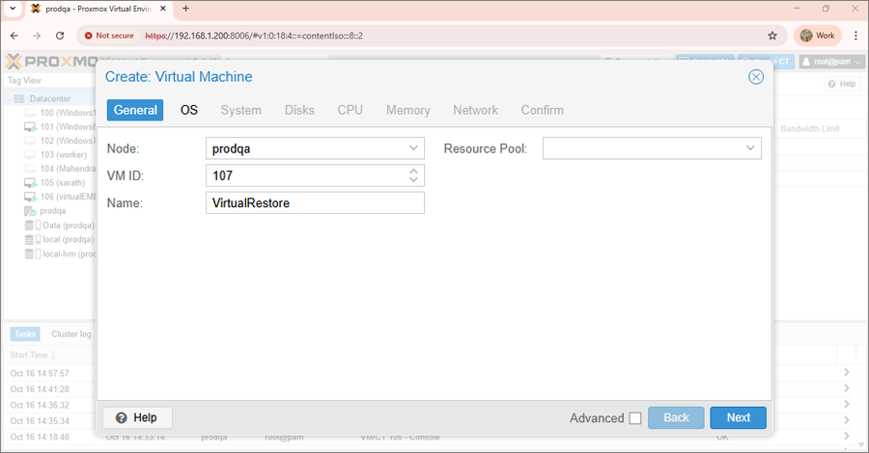Select VM 102 in the tree
The width and height of the screenshot is (869, 453).
point(60,141)
